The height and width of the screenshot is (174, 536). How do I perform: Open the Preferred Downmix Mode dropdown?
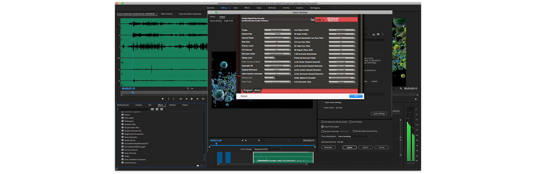point(342,58)
